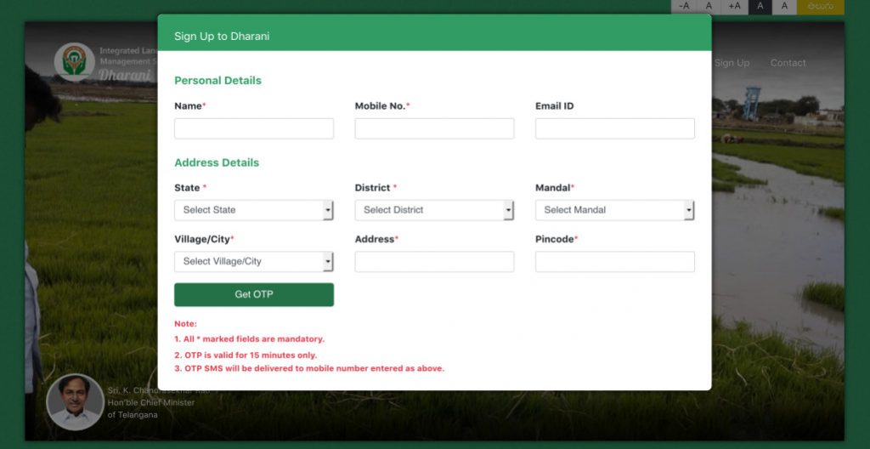Click the 'OTP SMS will be delivered' note
Screen dimensions: 870x449
(309, 368)
